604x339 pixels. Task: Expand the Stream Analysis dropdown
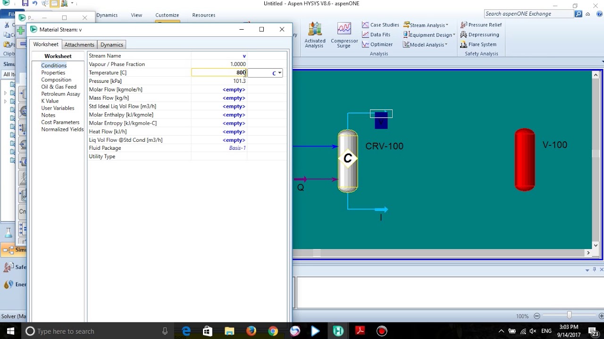point(426,25)
